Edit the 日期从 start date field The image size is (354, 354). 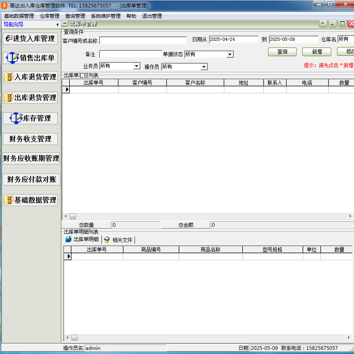pos(234,39)
